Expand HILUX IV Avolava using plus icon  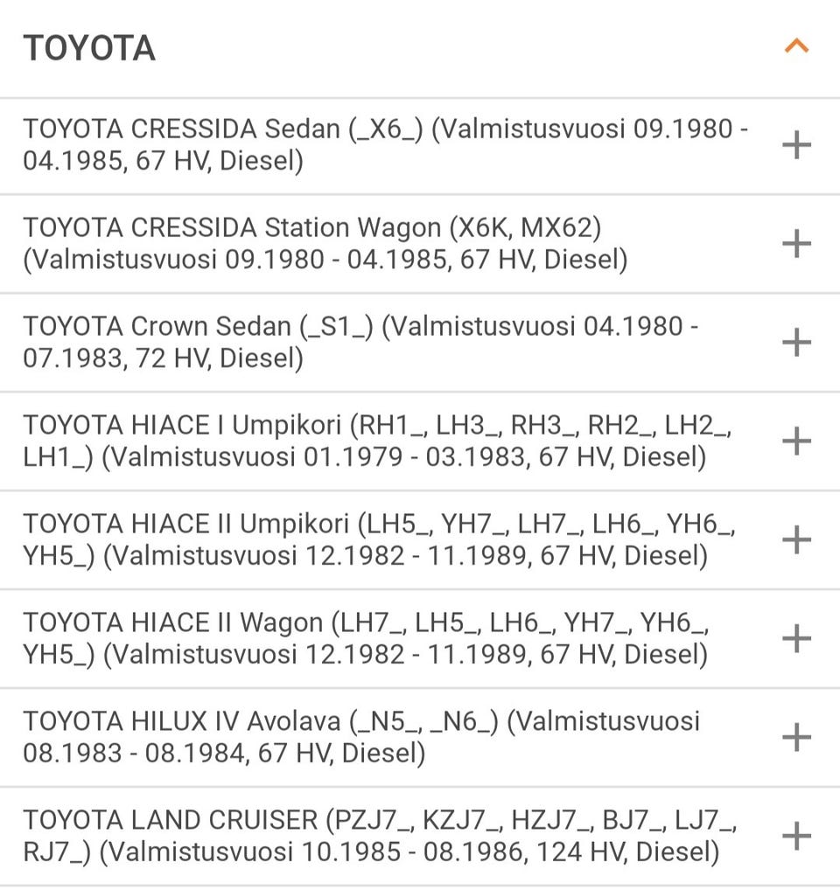[796, 738]
